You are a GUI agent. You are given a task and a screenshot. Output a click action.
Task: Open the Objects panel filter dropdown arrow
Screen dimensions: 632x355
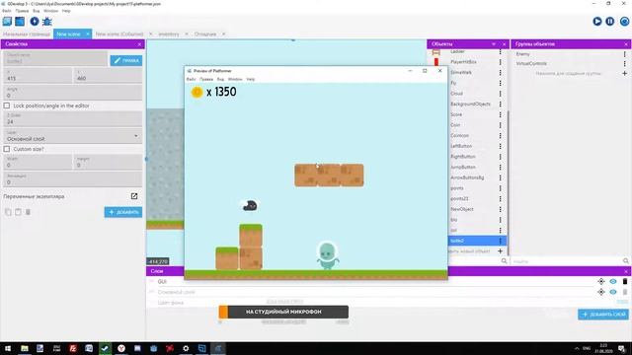494,43
